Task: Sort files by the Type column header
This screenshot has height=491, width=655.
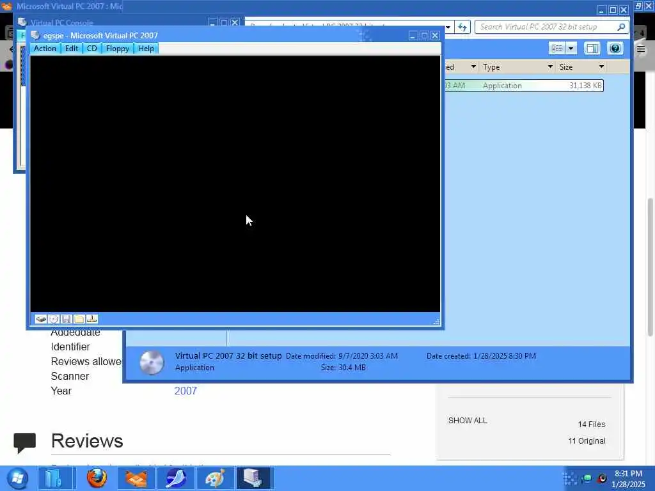Action: pos(491,66)
